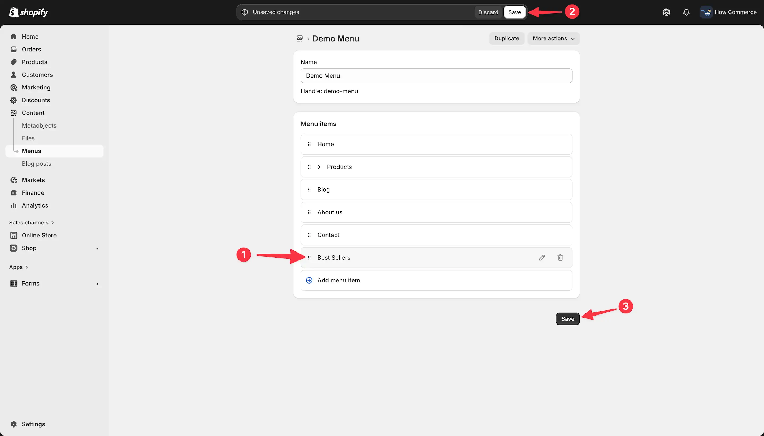Open the More actions dropdown

pos(553,38)
